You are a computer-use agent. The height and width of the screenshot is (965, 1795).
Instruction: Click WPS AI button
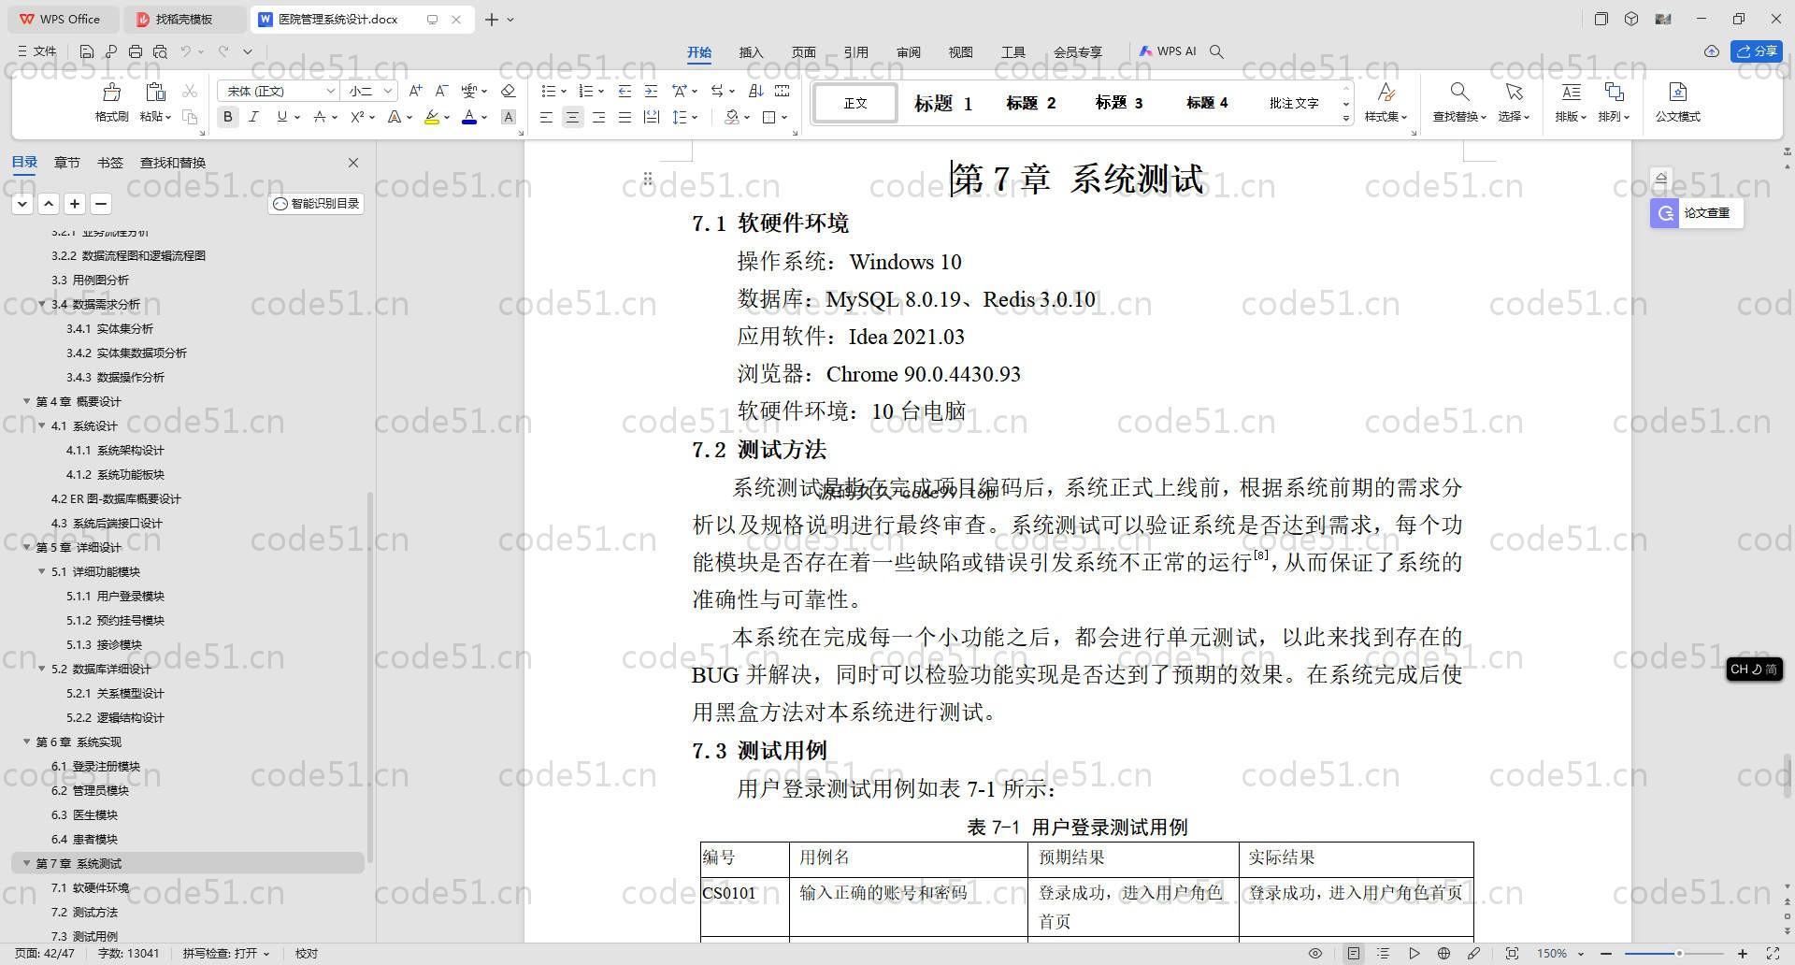pos(1168,51)
